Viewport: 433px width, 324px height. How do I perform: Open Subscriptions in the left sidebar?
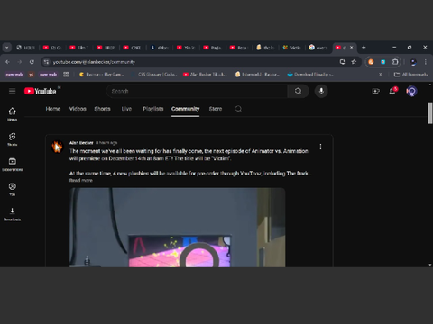[12, 165]
